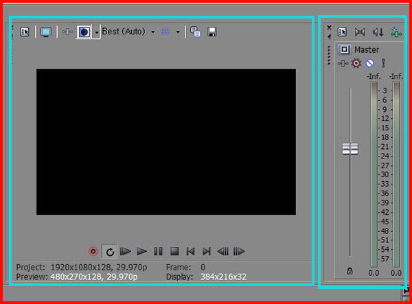Click right channel peak meter
The height and width of the screenshot is (304, 412).
396,174
